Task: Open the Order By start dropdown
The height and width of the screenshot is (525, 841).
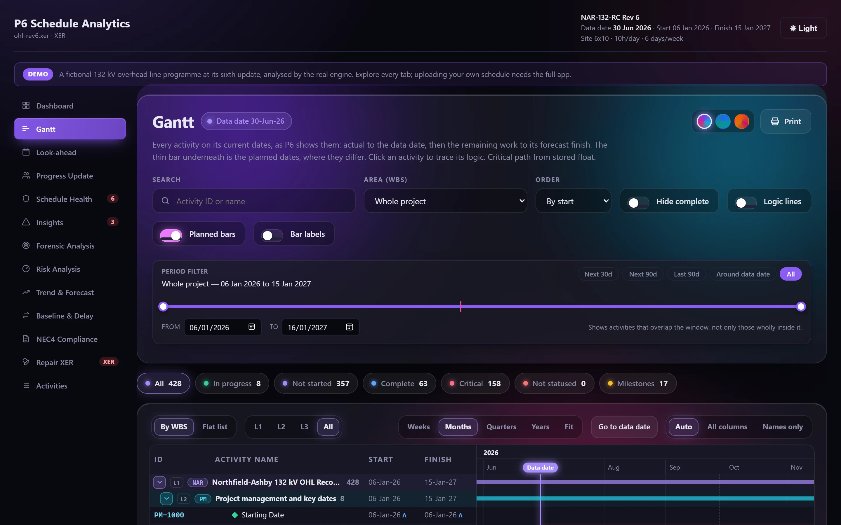Action: 574,201
